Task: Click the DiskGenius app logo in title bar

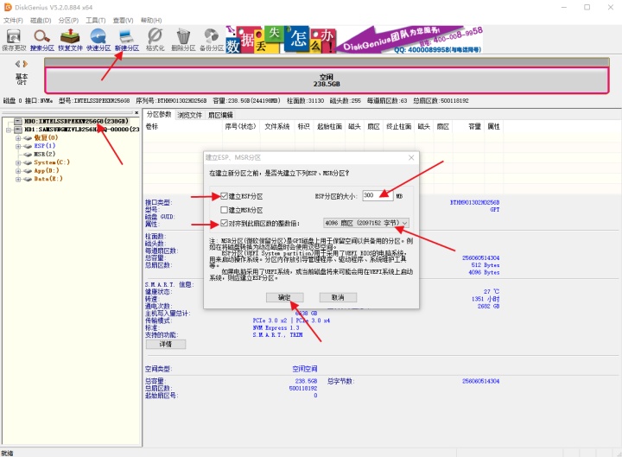Action: coord(8,7)
